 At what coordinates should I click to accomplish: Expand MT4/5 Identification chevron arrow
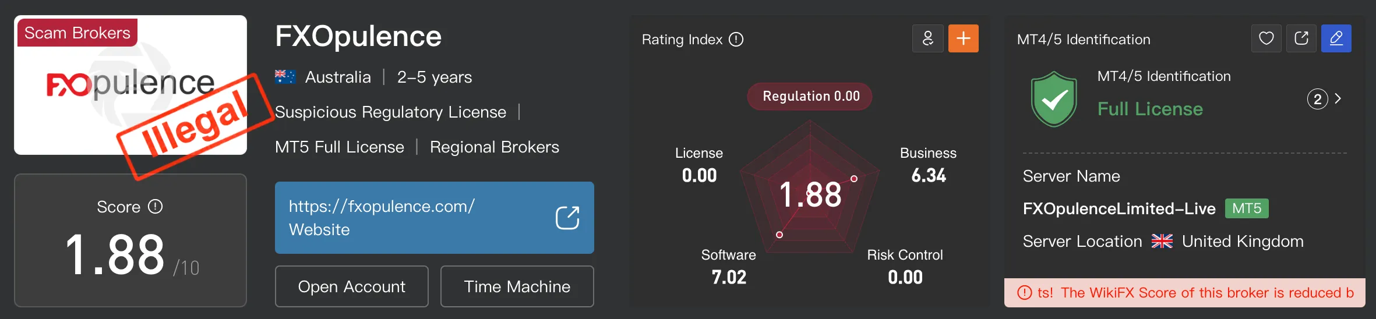[1338, 99]
